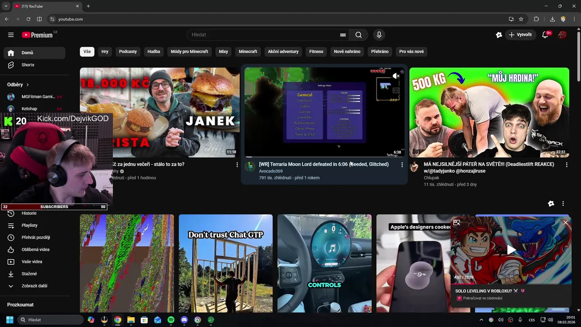Open options menu for MÁ NEJSILNĚJŠÍ PÁTEŘ video
The width and height of the screenshot is (581, 327).
pyautogui.click(x=566, y=165)
